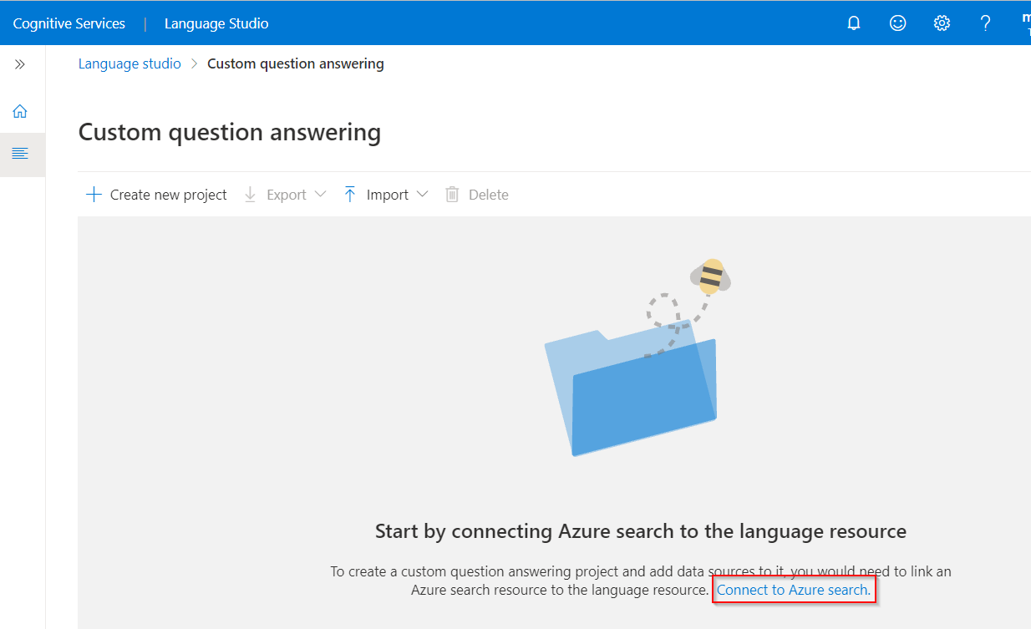Open help using the question mark icon
The image size is (1031, 629).
tap(985, 23)
